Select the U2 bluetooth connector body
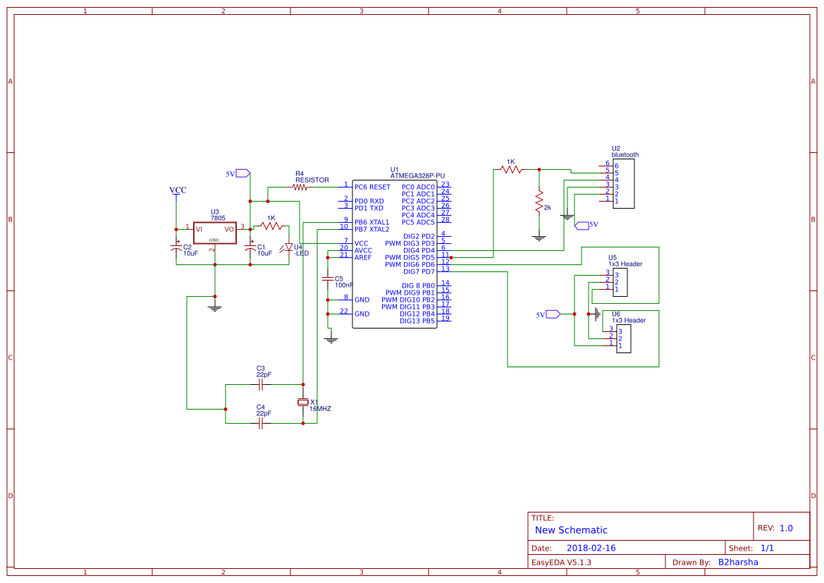The width and height of the screenshot is (824, 583). (x=623, y=183)
